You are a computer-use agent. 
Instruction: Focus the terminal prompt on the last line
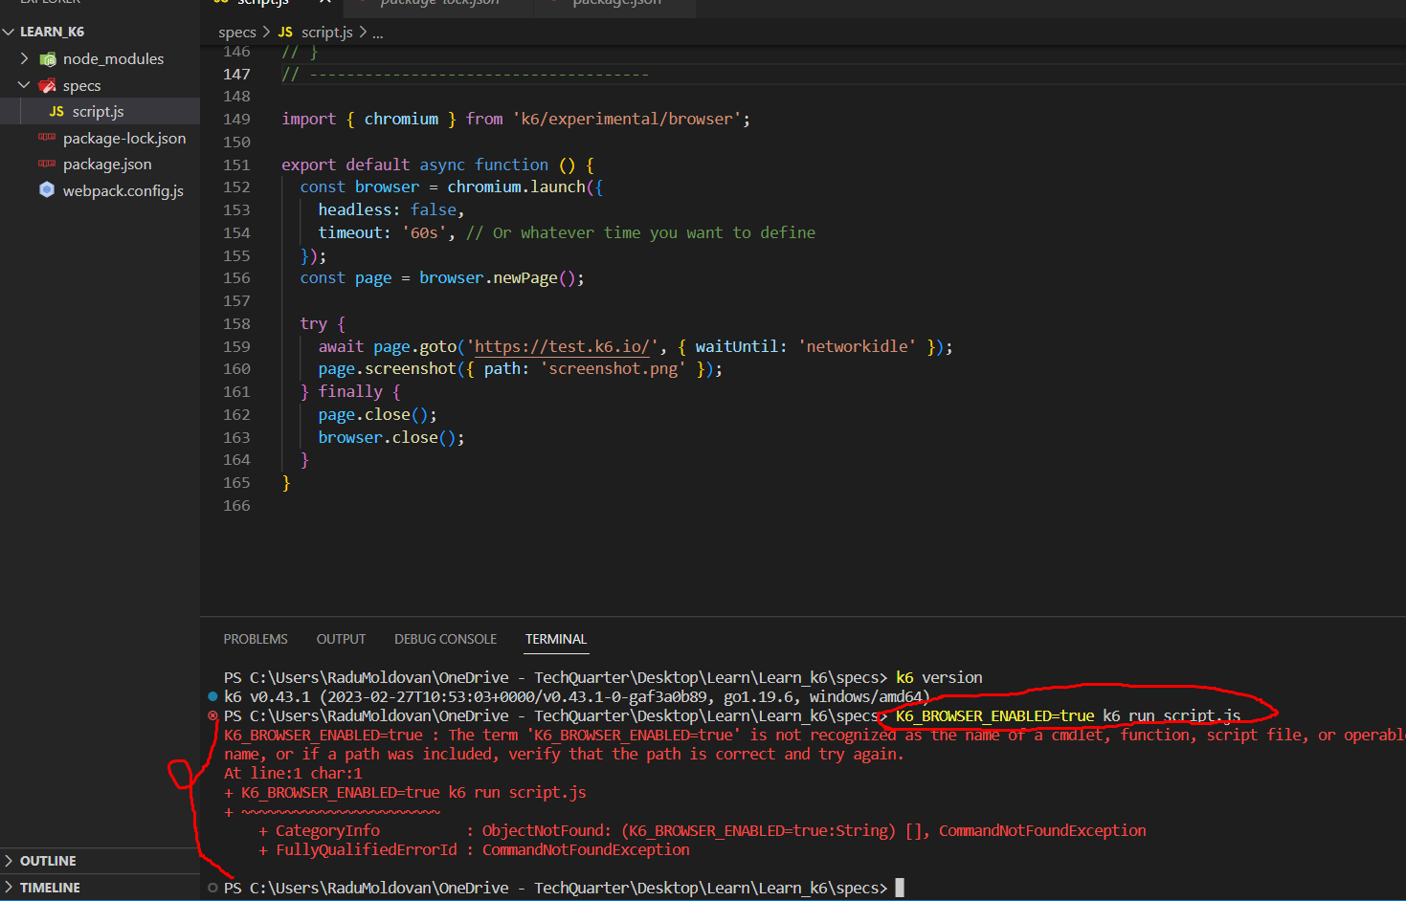click(x=899, y=888)
